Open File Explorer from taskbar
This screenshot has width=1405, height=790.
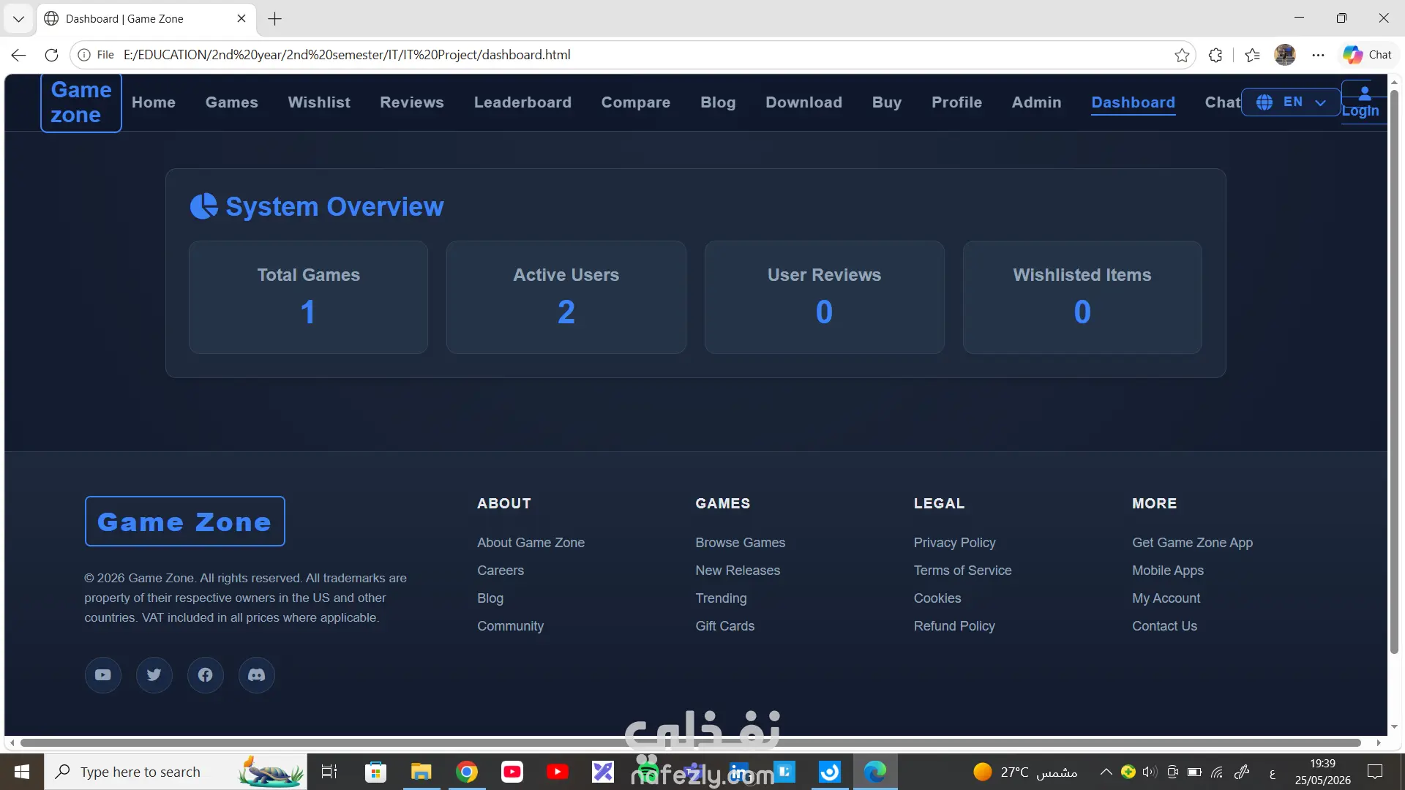pyautogui.click(x=421, y=772)
